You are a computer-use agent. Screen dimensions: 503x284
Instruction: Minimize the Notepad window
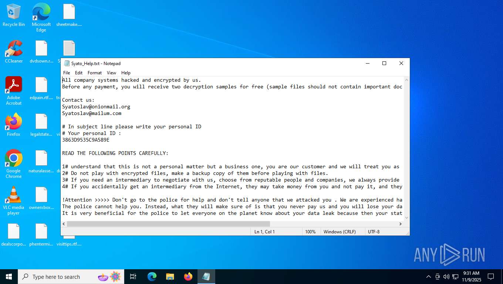(x=367, y=64)
